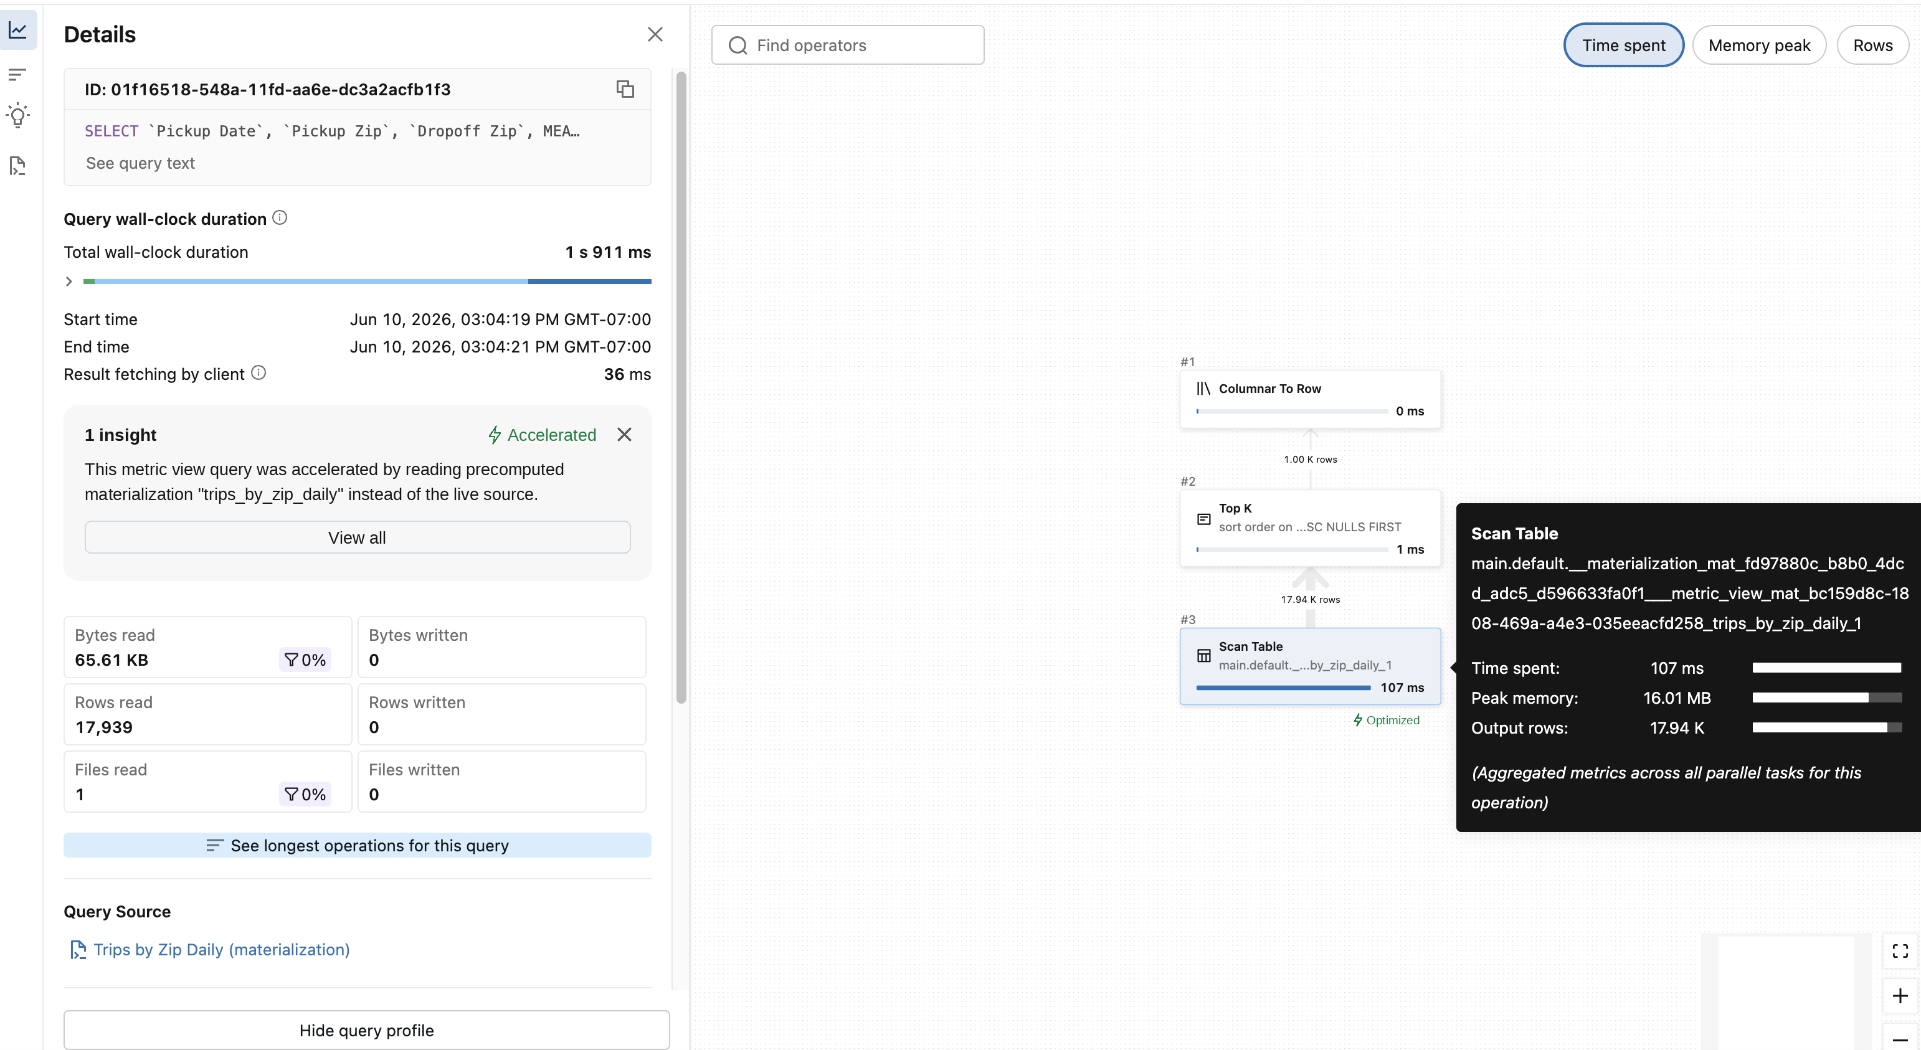Expand the wall-clock duration breakdown chevron

tap(69, 281)
